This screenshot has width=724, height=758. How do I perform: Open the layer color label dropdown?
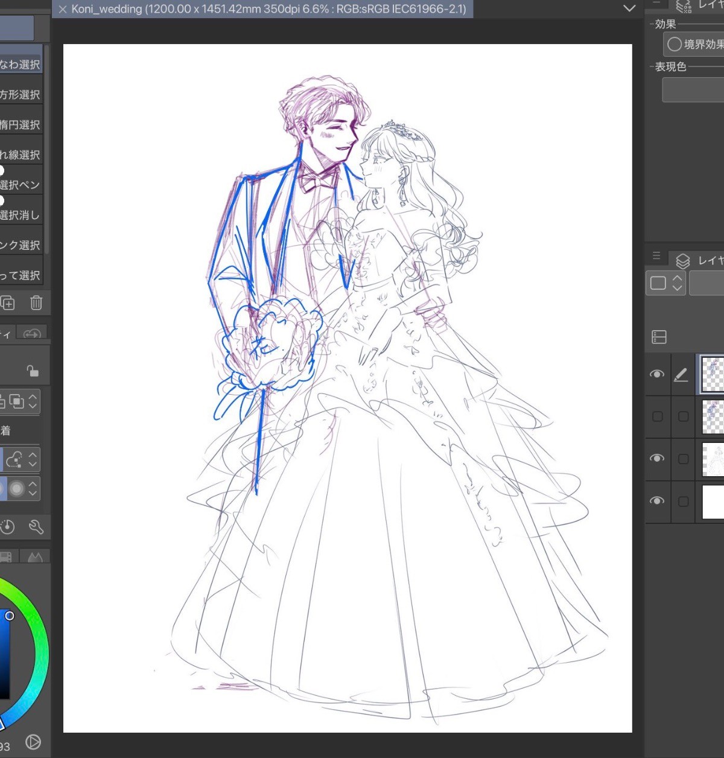665,283
